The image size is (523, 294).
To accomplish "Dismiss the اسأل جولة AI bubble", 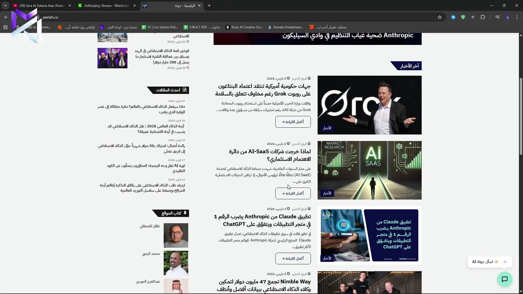I will [505, 262].
